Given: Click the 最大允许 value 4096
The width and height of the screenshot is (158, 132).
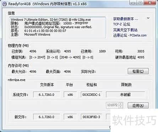Looking at the screenshot, I should pos(33,71).
